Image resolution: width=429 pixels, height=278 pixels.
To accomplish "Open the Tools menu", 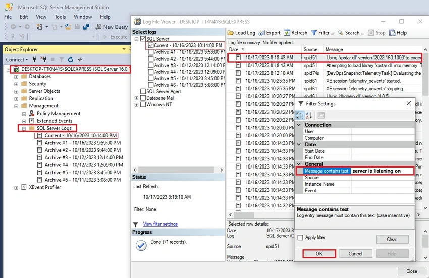I will (x=60, y=17).
